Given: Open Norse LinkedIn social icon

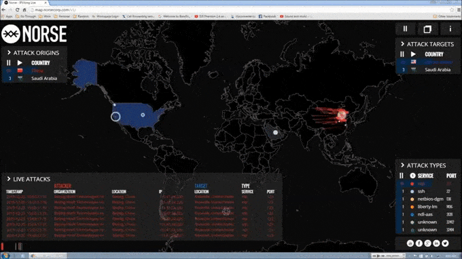Looking at the screenshot, I should tap(436, 243).
